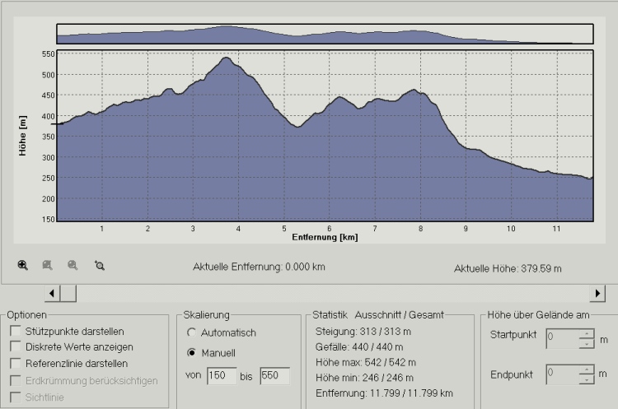Check Referenzlinie darstellen option
This screenshot has width=618, height=409.
pos(16,363)
